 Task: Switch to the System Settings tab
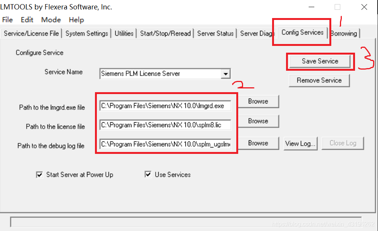(87, 33)
